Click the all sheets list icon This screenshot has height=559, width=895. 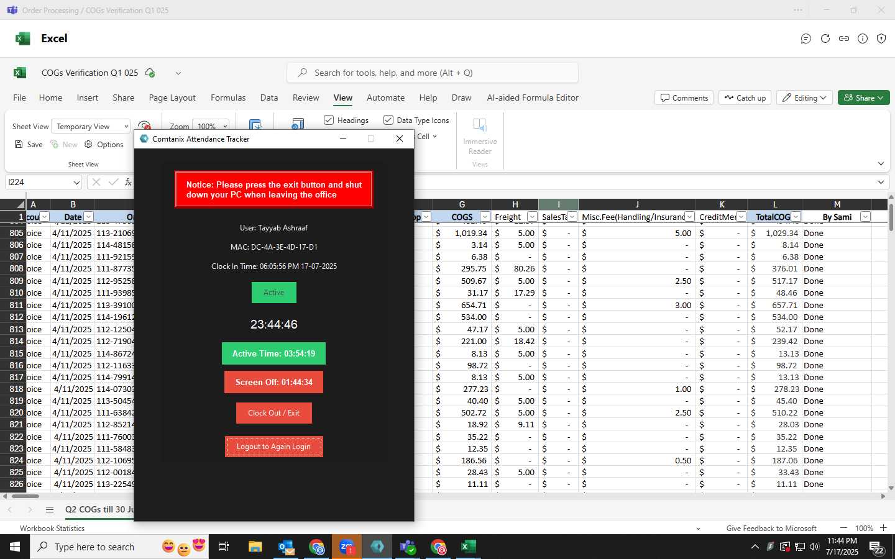click(x=50, y=509)
